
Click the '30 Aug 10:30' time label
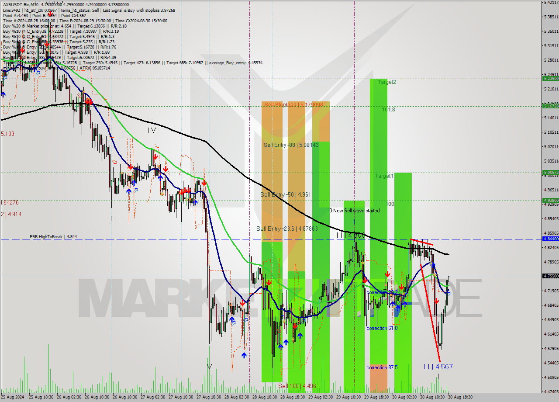432,398
